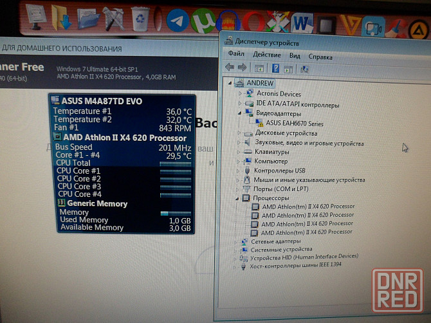Click the properties pane toolbar icon

pos(288,69)
